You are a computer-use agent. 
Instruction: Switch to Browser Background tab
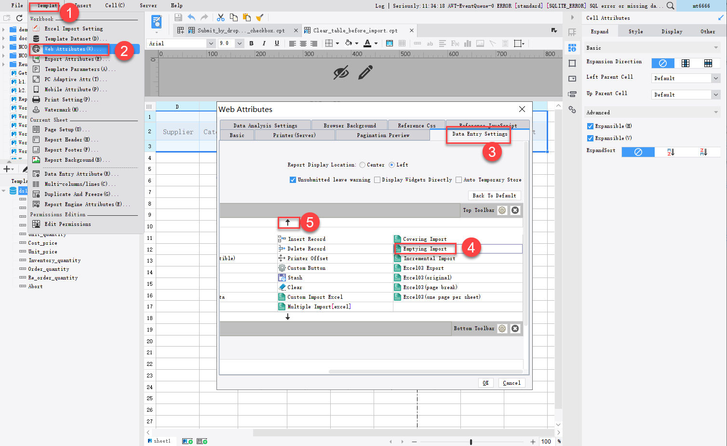click(x=350, y=125)
